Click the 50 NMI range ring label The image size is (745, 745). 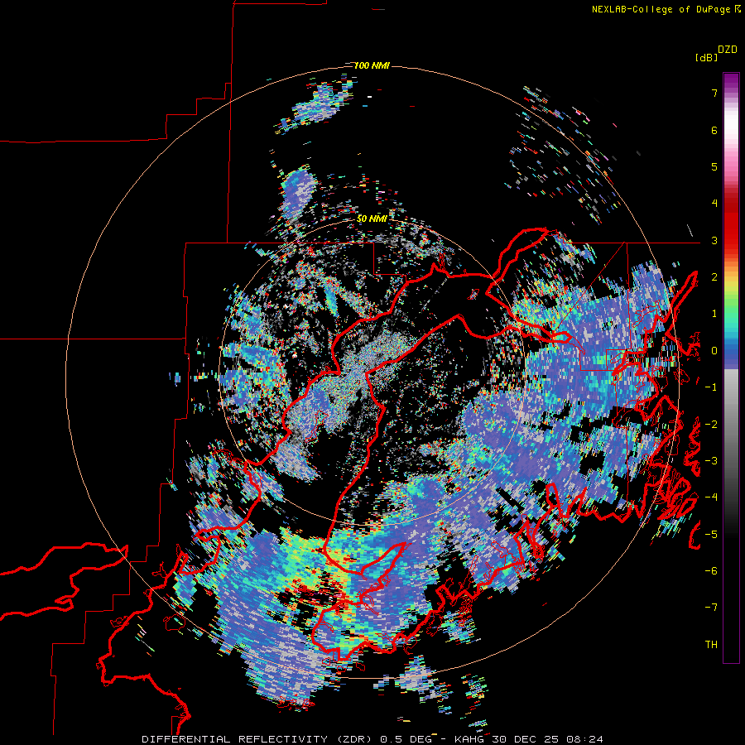372,219
